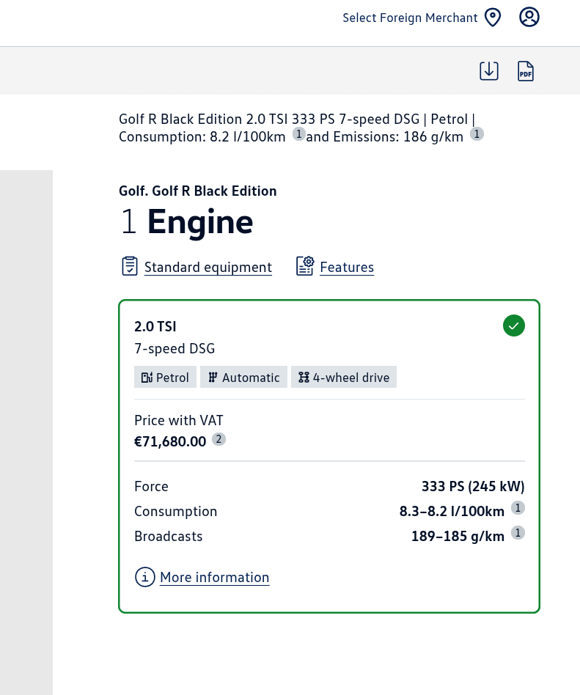Click footnote 1 badge on the Broadcasts row

pos(518,533)
